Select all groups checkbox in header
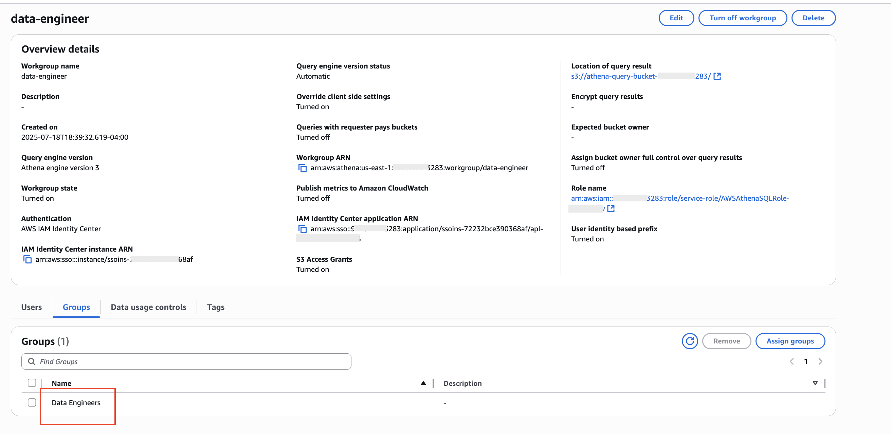The height and width of the screenshot is (434, 891). click(32, 383)
